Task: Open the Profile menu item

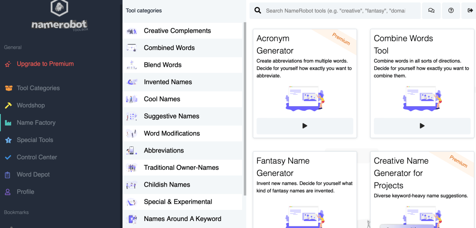Action: pyautogui.click(x=25, y=192)
